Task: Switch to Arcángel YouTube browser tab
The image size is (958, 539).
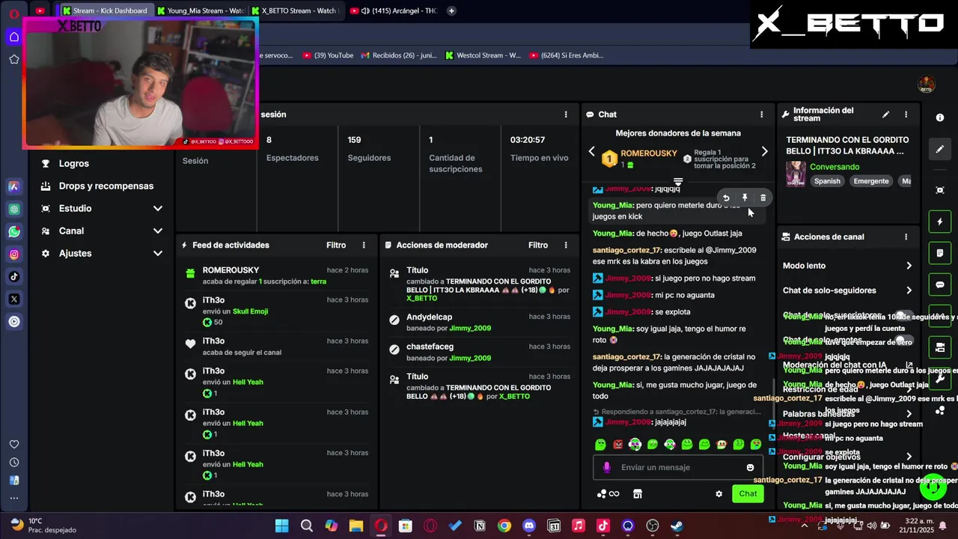Action: click(x=394, y=10)
